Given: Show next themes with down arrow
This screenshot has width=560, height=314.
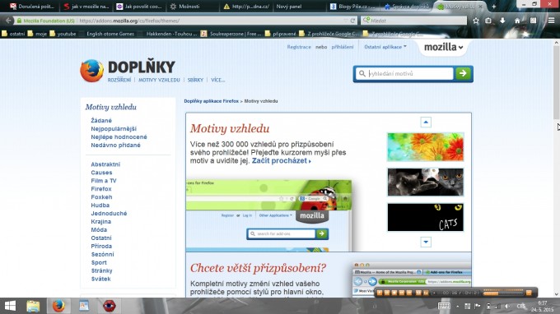Looking at the screenshot, I should coord(426,242).
